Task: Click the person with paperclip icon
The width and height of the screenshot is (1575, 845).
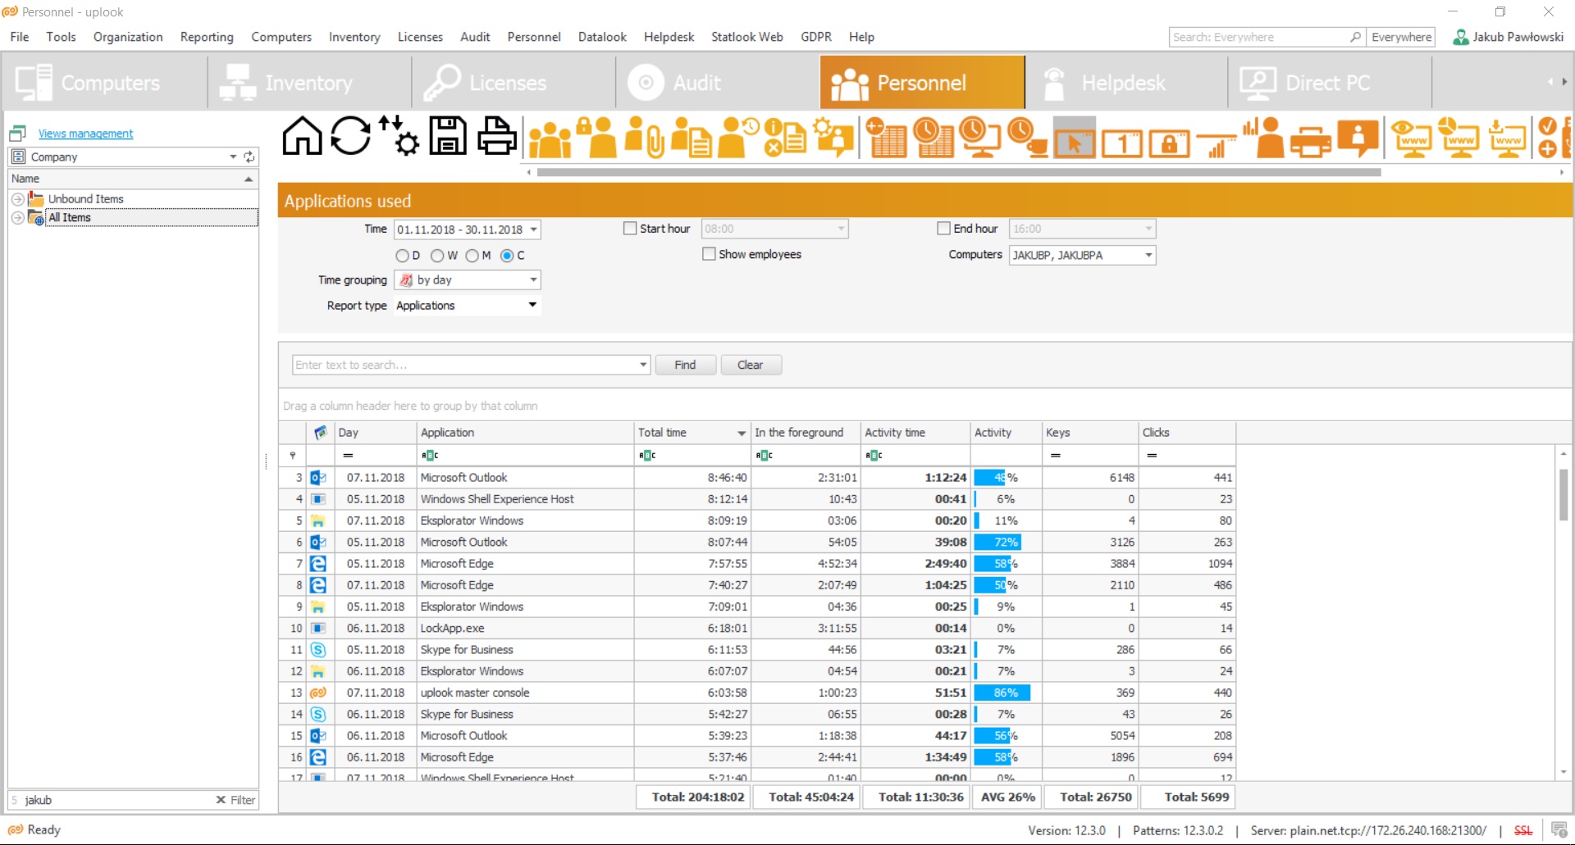Action: click(645, 137)
